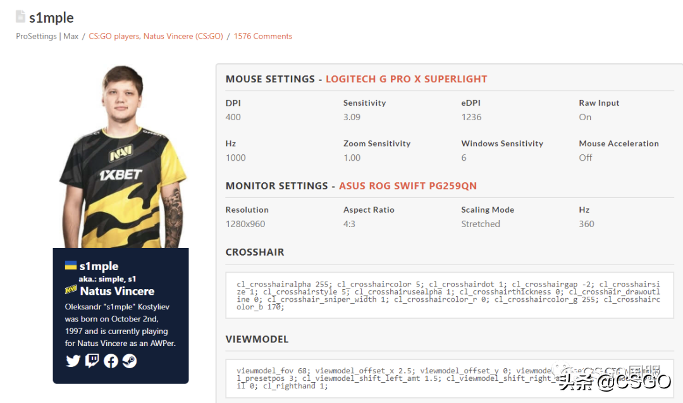This screenshot has width=683, height=403.
Task: Open the Logitech G Pro X Superlight link
Action: [x=407, y=79]
